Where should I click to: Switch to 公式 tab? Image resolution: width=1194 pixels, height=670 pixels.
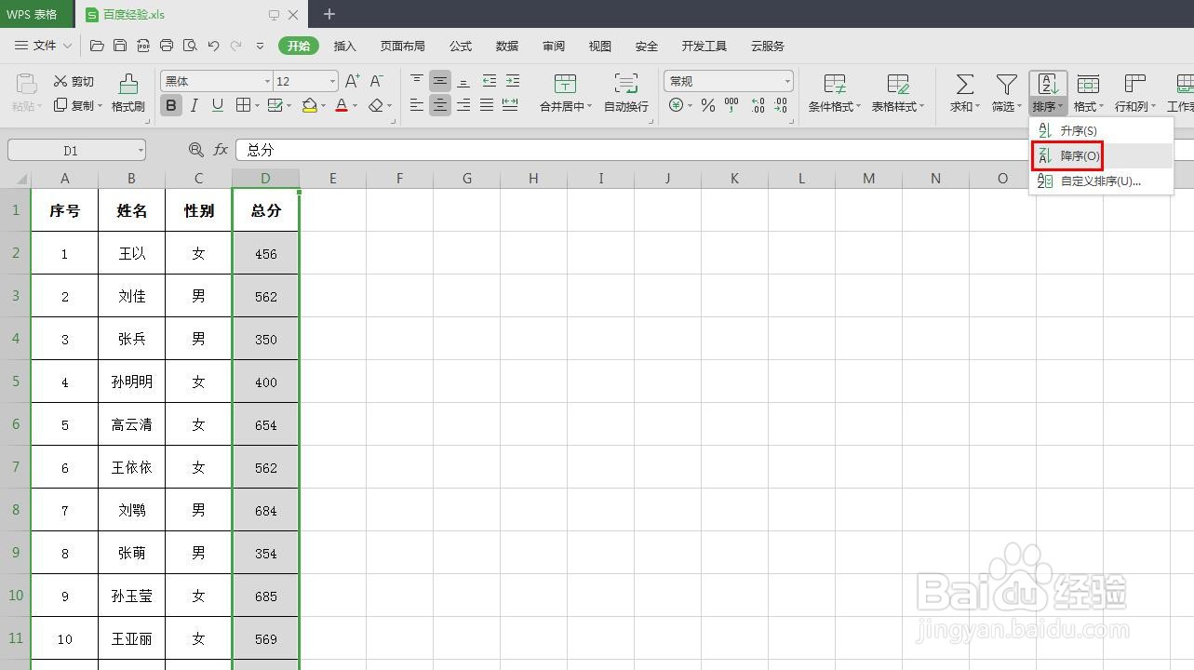(461, 46)
